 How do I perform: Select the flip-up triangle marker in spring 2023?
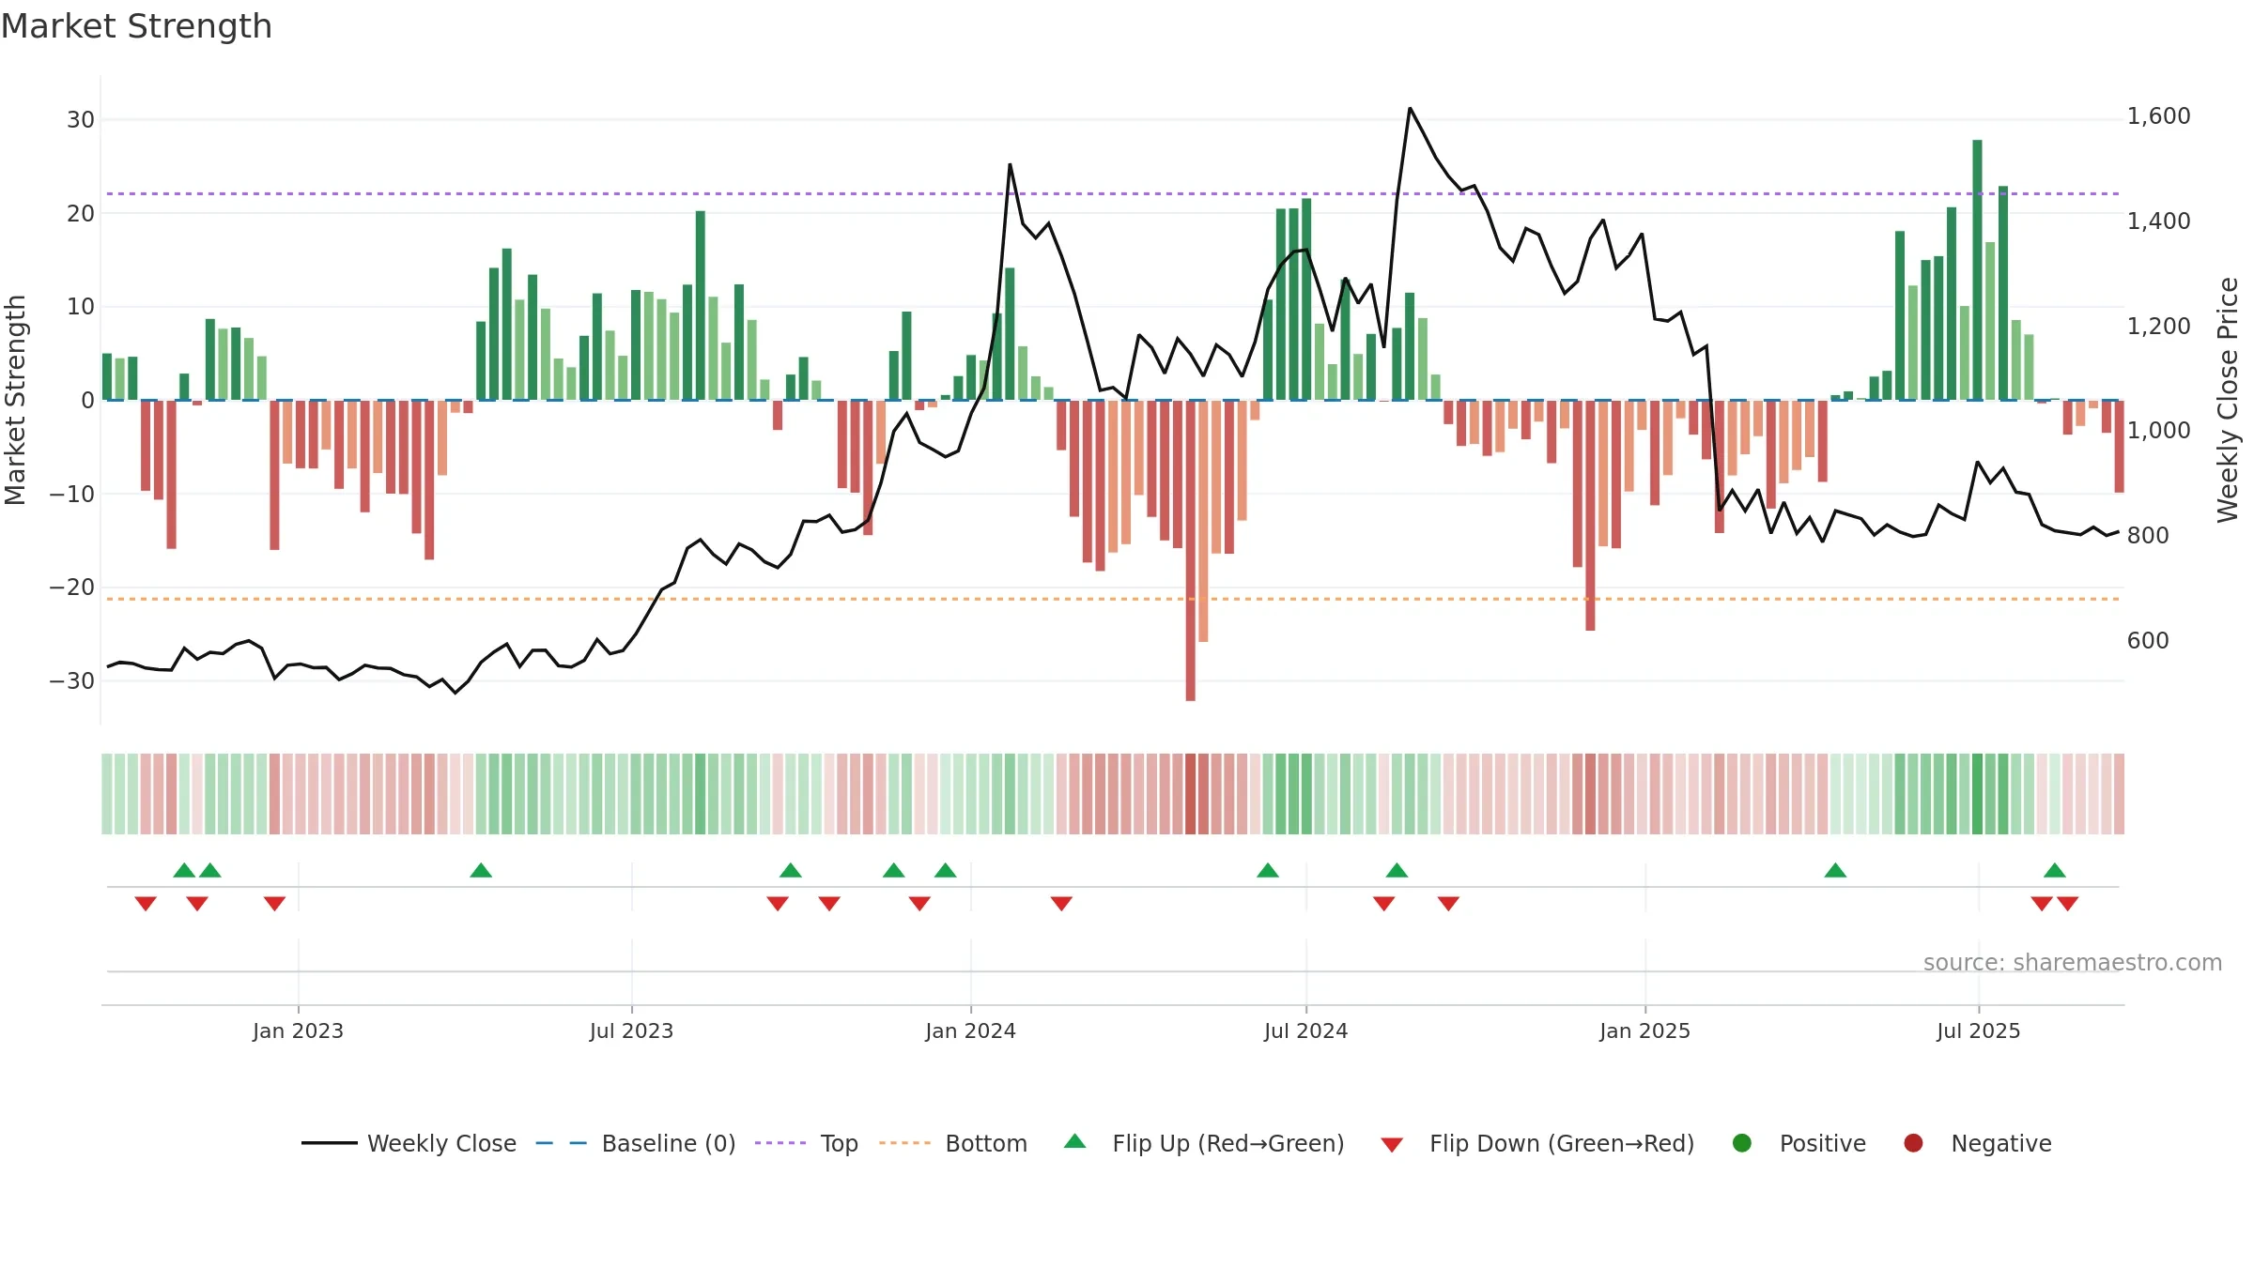point(481,870)
